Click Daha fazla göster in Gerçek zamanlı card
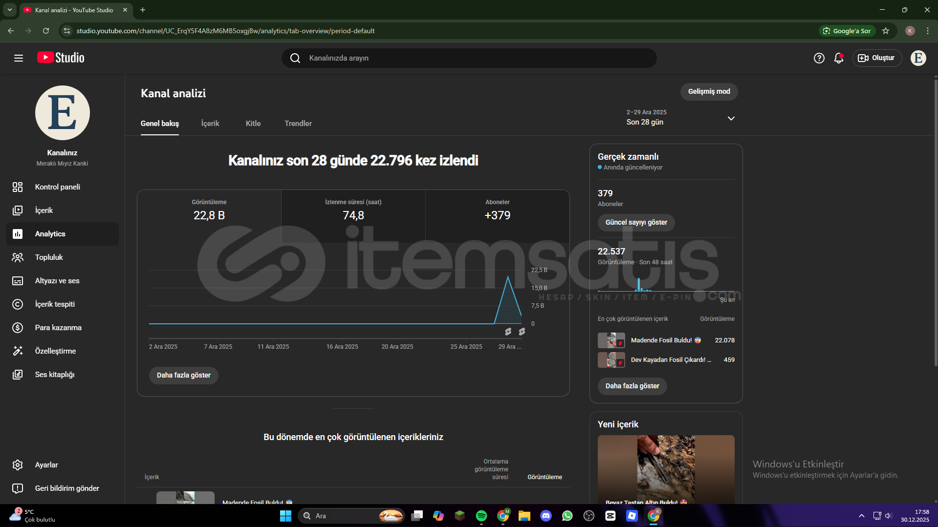Screen dimensions: 938x527 coord(633,386)
